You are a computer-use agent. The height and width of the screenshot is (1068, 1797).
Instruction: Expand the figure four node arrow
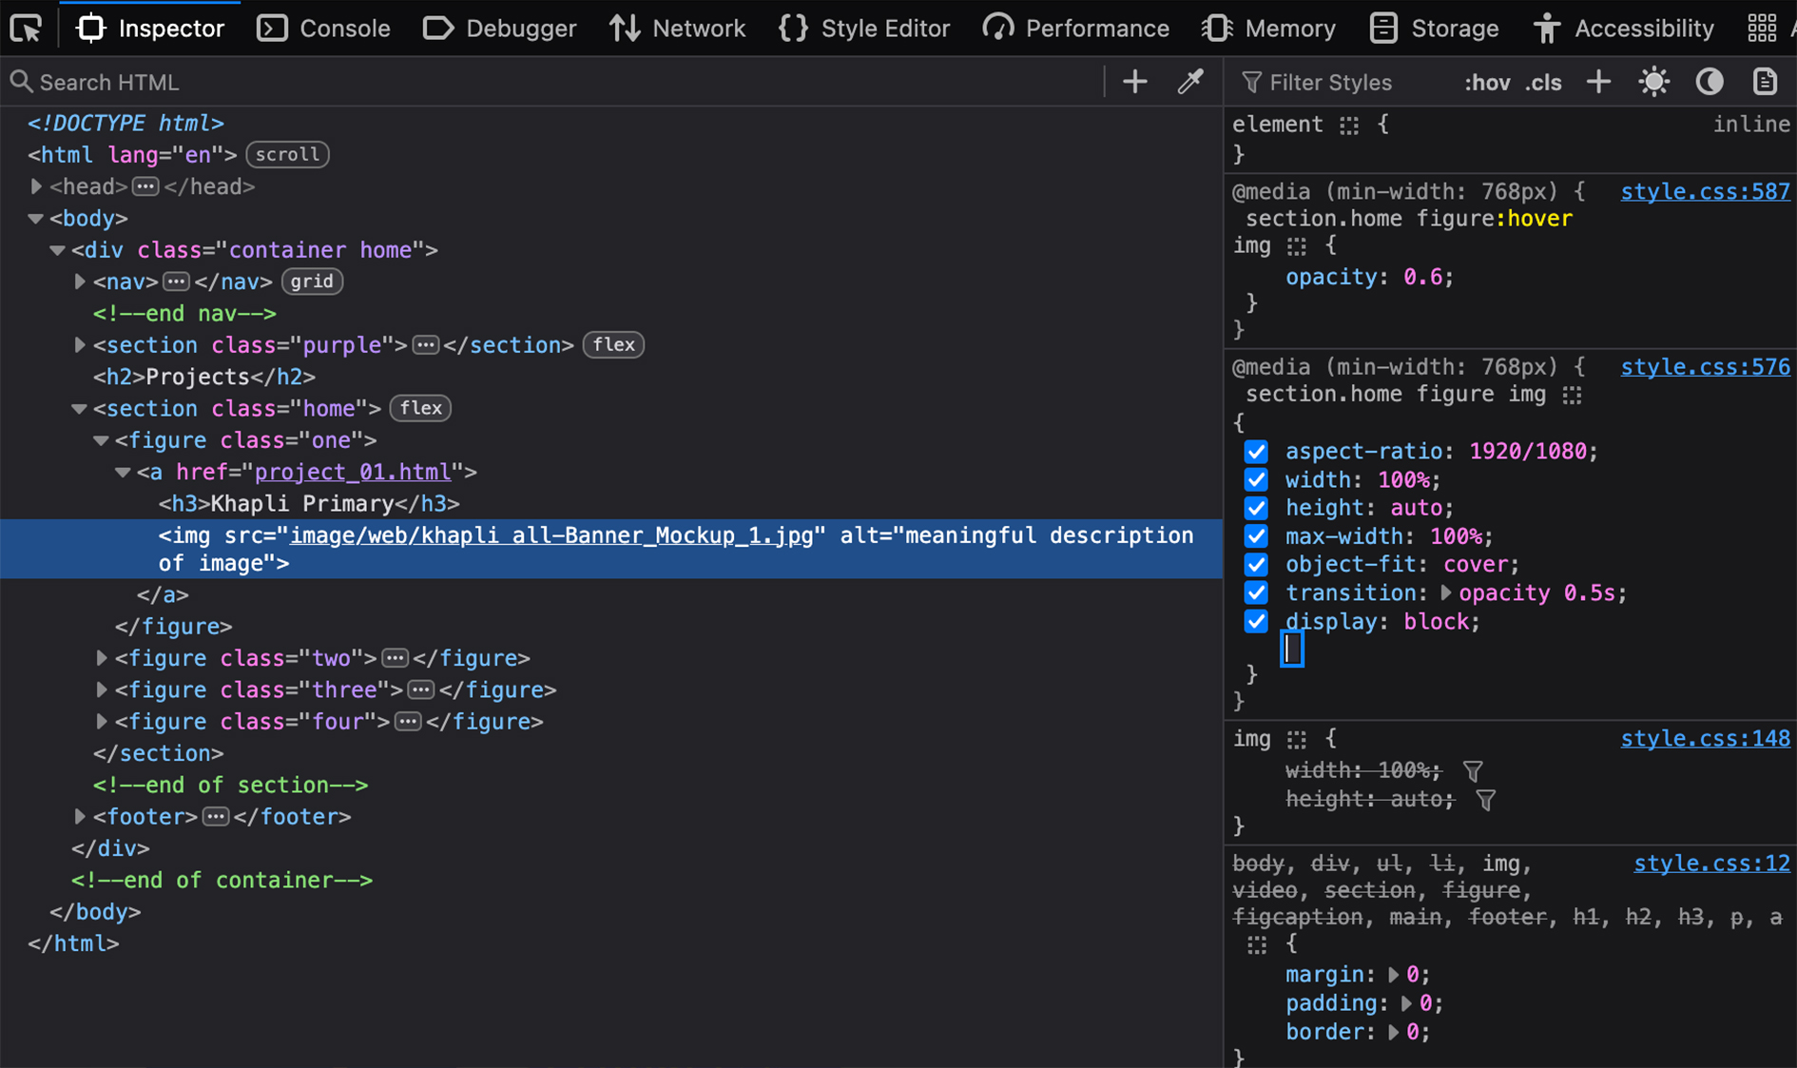102,723
